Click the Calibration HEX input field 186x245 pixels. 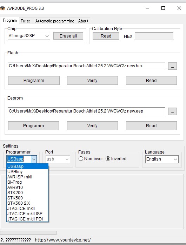tap(154, 36)
